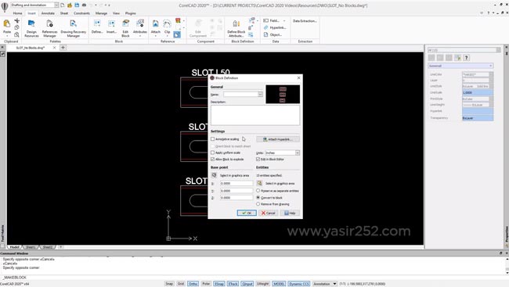Open the Design Resources palette
This screenshot has height=287, width=509.
pos(31,23)
